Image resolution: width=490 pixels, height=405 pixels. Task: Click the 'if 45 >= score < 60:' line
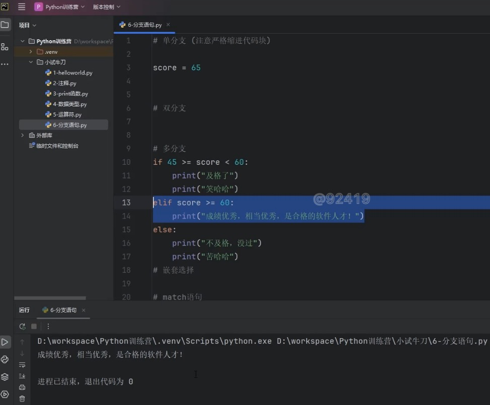(x=200, y=162)
